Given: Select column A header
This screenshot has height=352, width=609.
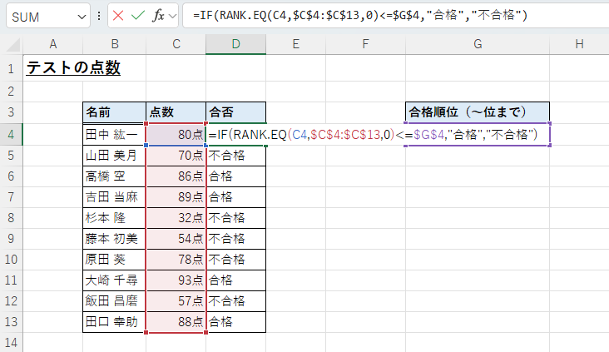Looking at the screenshot, I should pyautogui.click(x=53, y=44).
